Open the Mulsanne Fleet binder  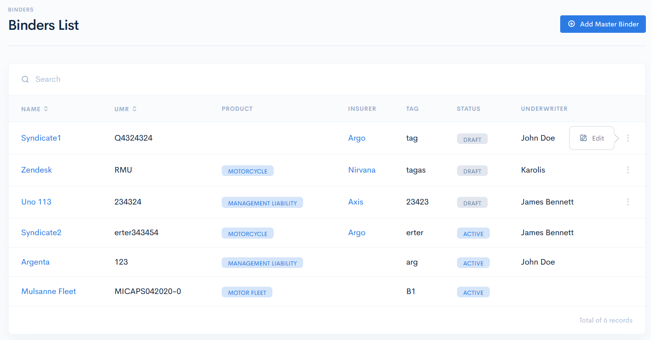[x=49, y=291]
